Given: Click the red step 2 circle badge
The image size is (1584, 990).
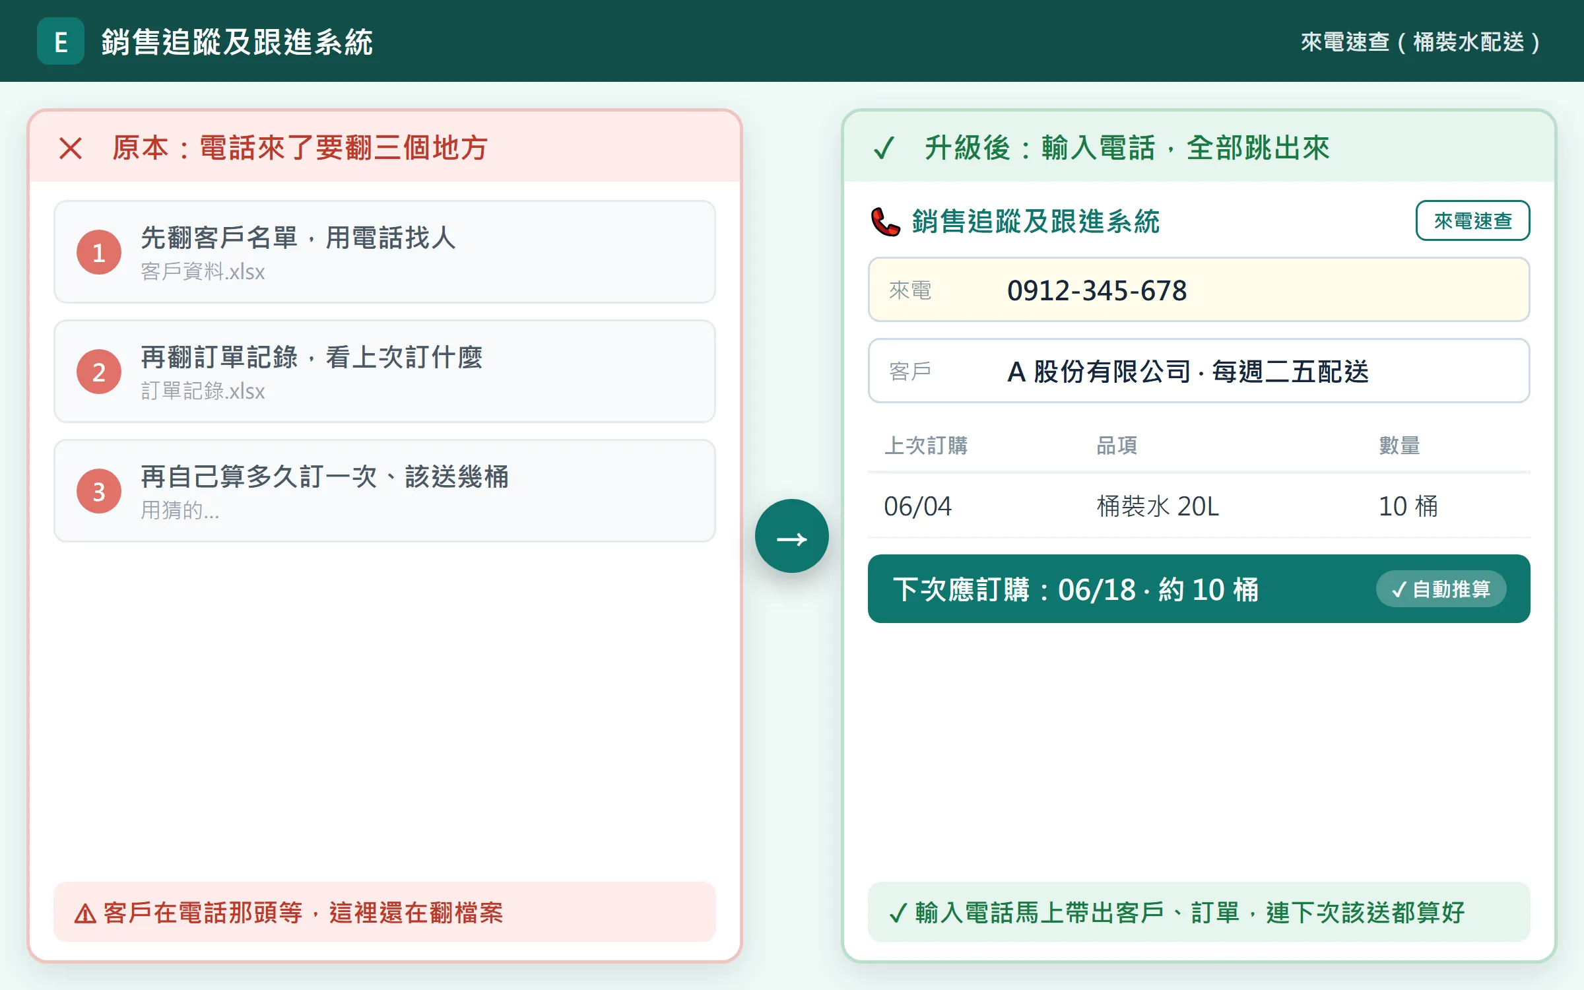Looking at the screenshot, I should point(99,372).
